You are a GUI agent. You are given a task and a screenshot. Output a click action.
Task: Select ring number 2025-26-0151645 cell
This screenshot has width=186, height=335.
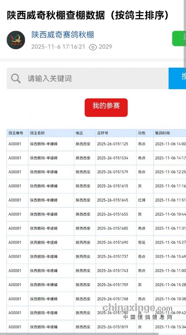pos(113,200)
